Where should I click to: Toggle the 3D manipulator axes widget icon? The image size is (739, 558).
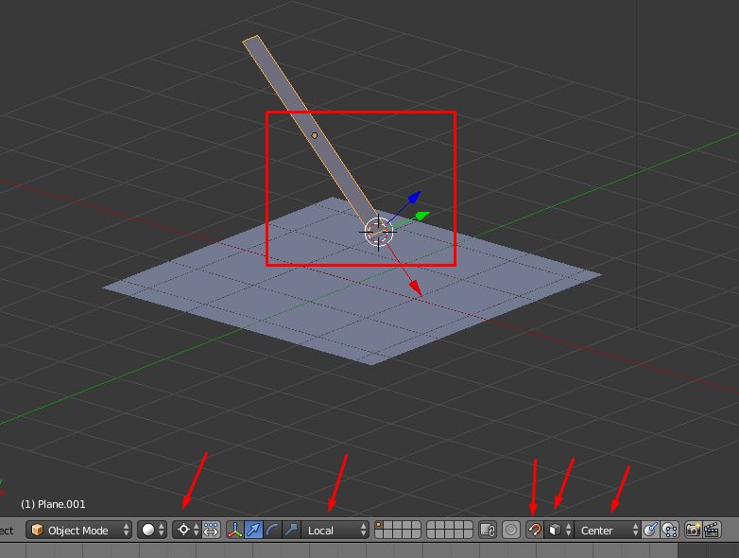235,530
